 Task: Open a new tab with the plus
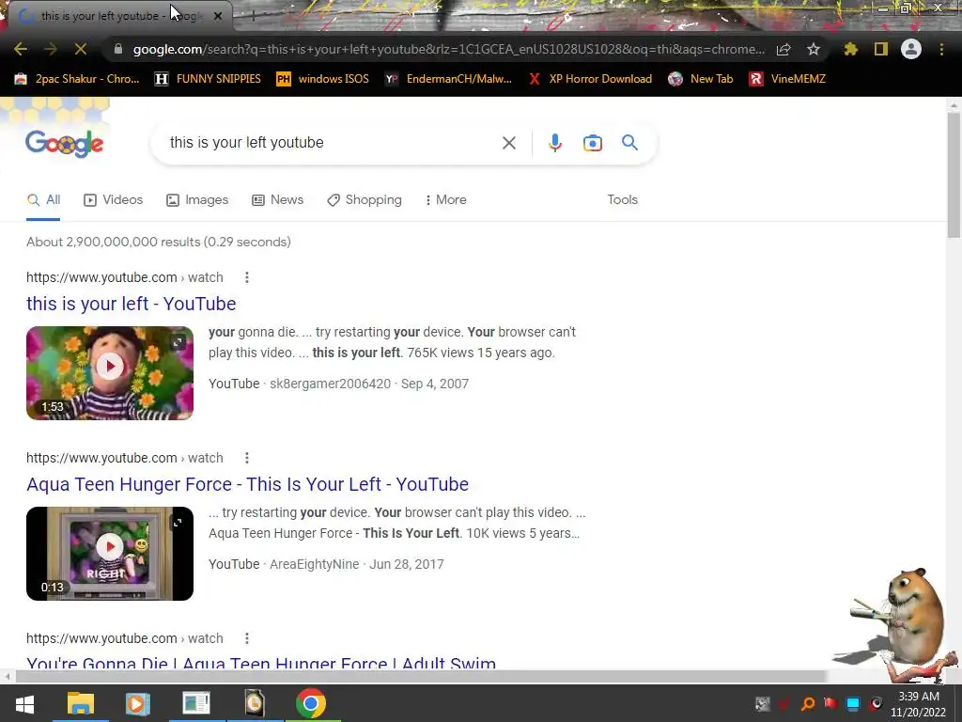(253, 16)
